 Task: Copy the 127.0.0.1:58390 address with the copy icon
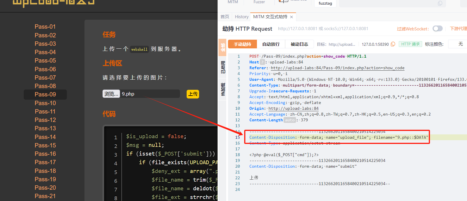click(x=393, y=44)
